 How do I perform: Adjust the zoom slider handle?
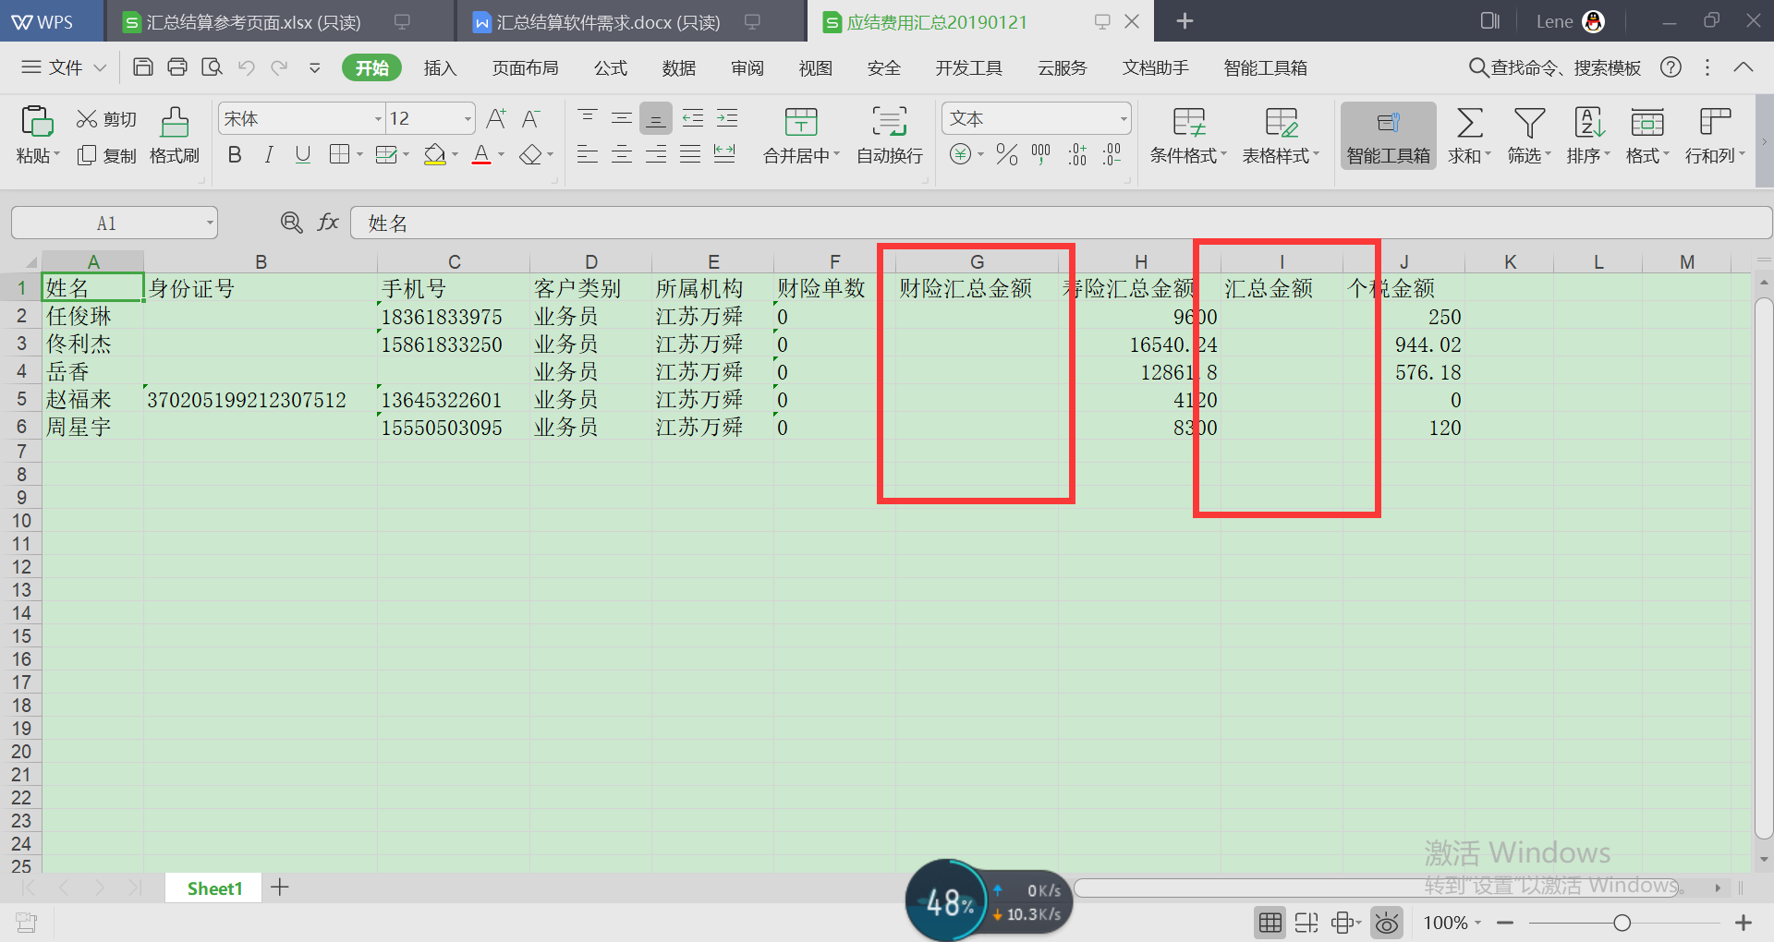[1622, 923]
